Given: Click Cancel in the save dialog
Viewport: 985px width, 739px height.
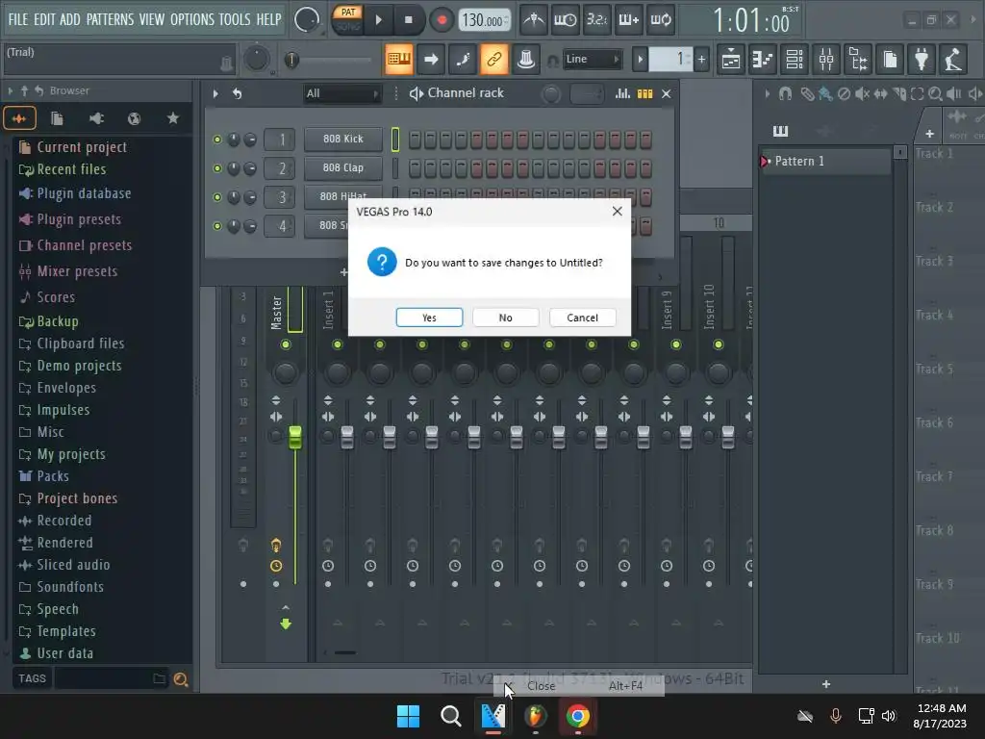Looking at the screenshot, I should click(x=582, y=318).
